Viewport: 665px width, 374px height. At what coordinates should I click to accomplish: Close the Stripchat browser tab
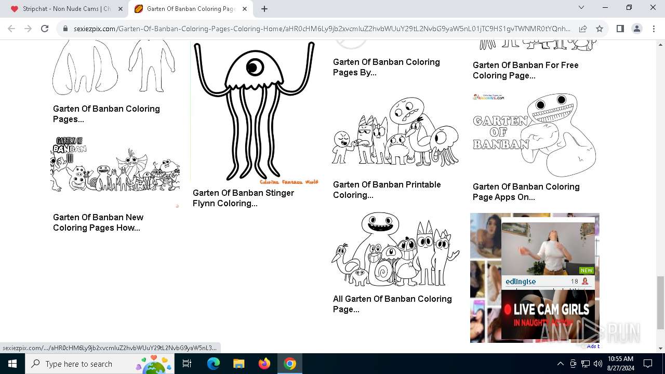120,9
